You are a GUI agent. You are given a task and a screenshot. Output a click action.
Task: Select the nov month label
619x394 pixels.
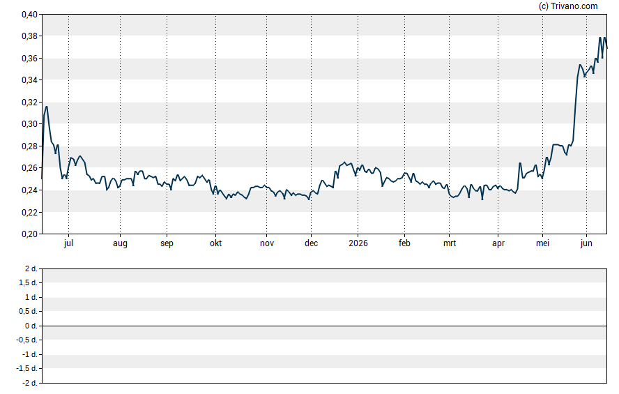tap(267, 243)
